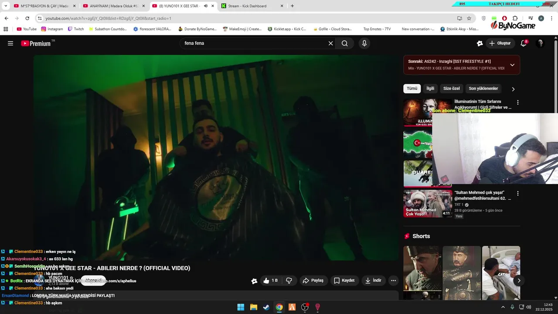This screenshot has height=314, width=558.
Task: Go back in browser history
Action: pyautogui.click(x=6, y=18)
